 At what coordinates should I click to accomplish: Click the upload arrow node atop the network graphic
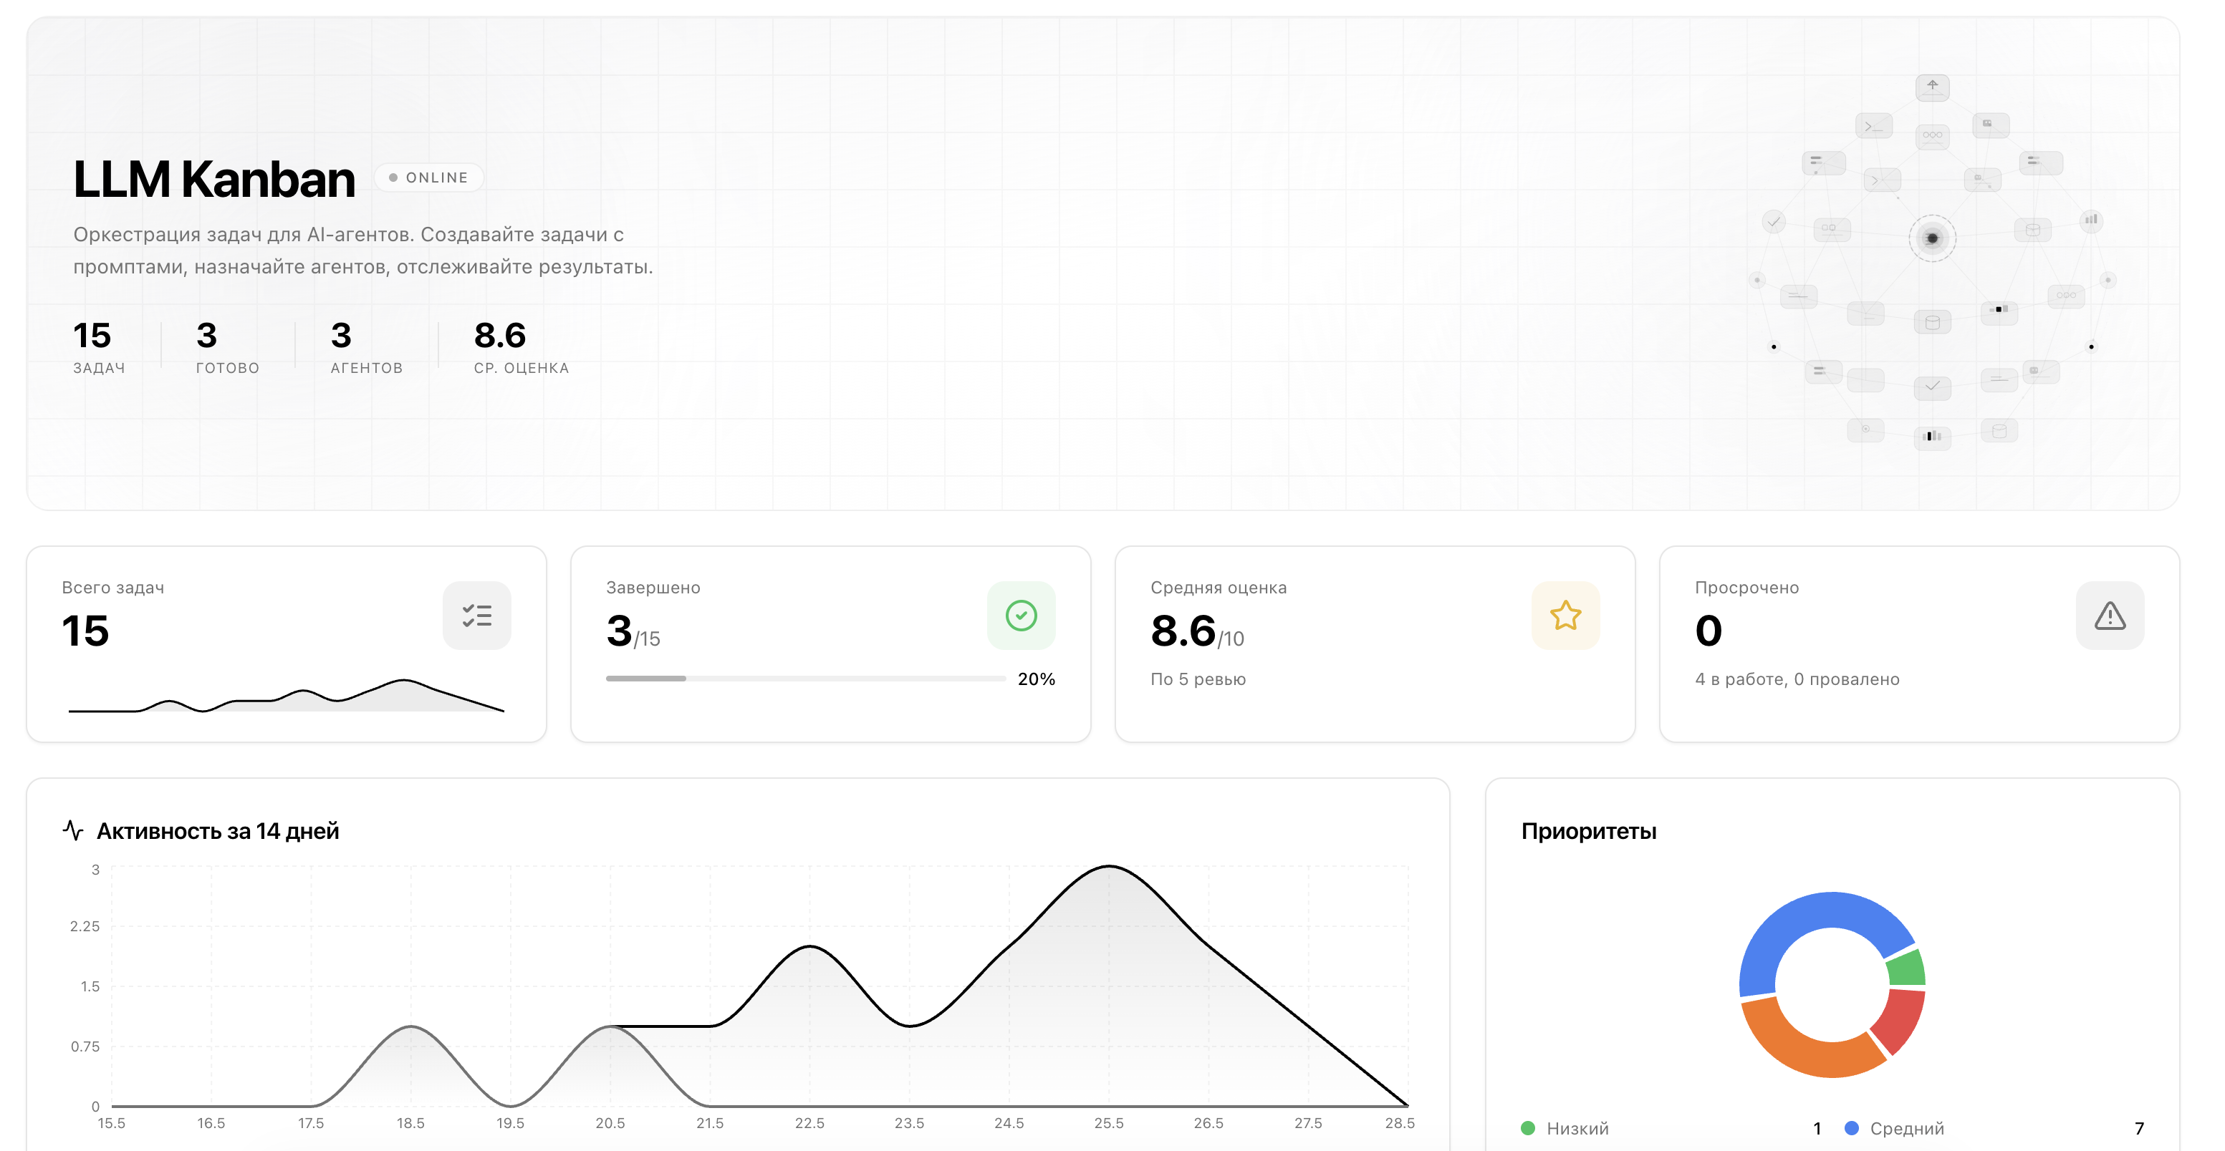(1932, 87)
